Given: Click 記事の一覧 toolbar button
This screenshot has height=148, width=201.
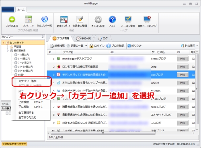Looking at the screenshot, I should (75, 46).
